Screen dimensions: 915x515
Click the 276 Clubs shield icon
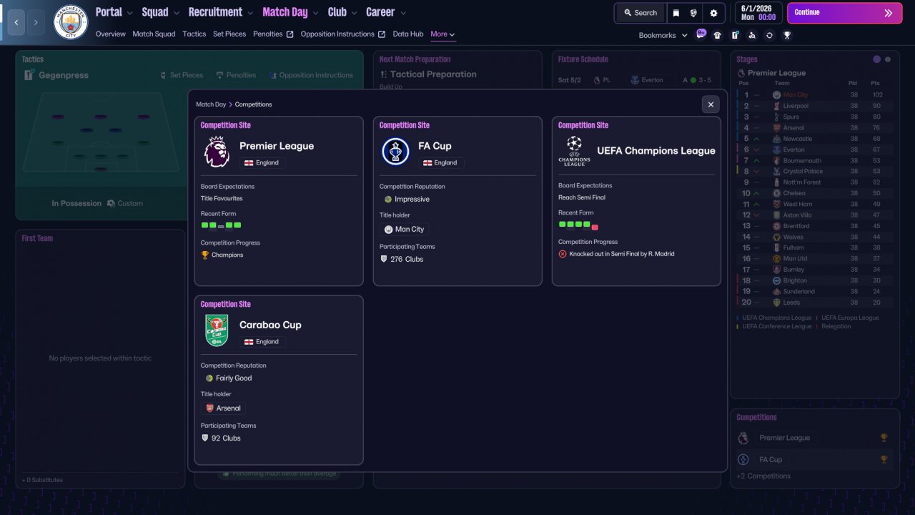[385, 259]
